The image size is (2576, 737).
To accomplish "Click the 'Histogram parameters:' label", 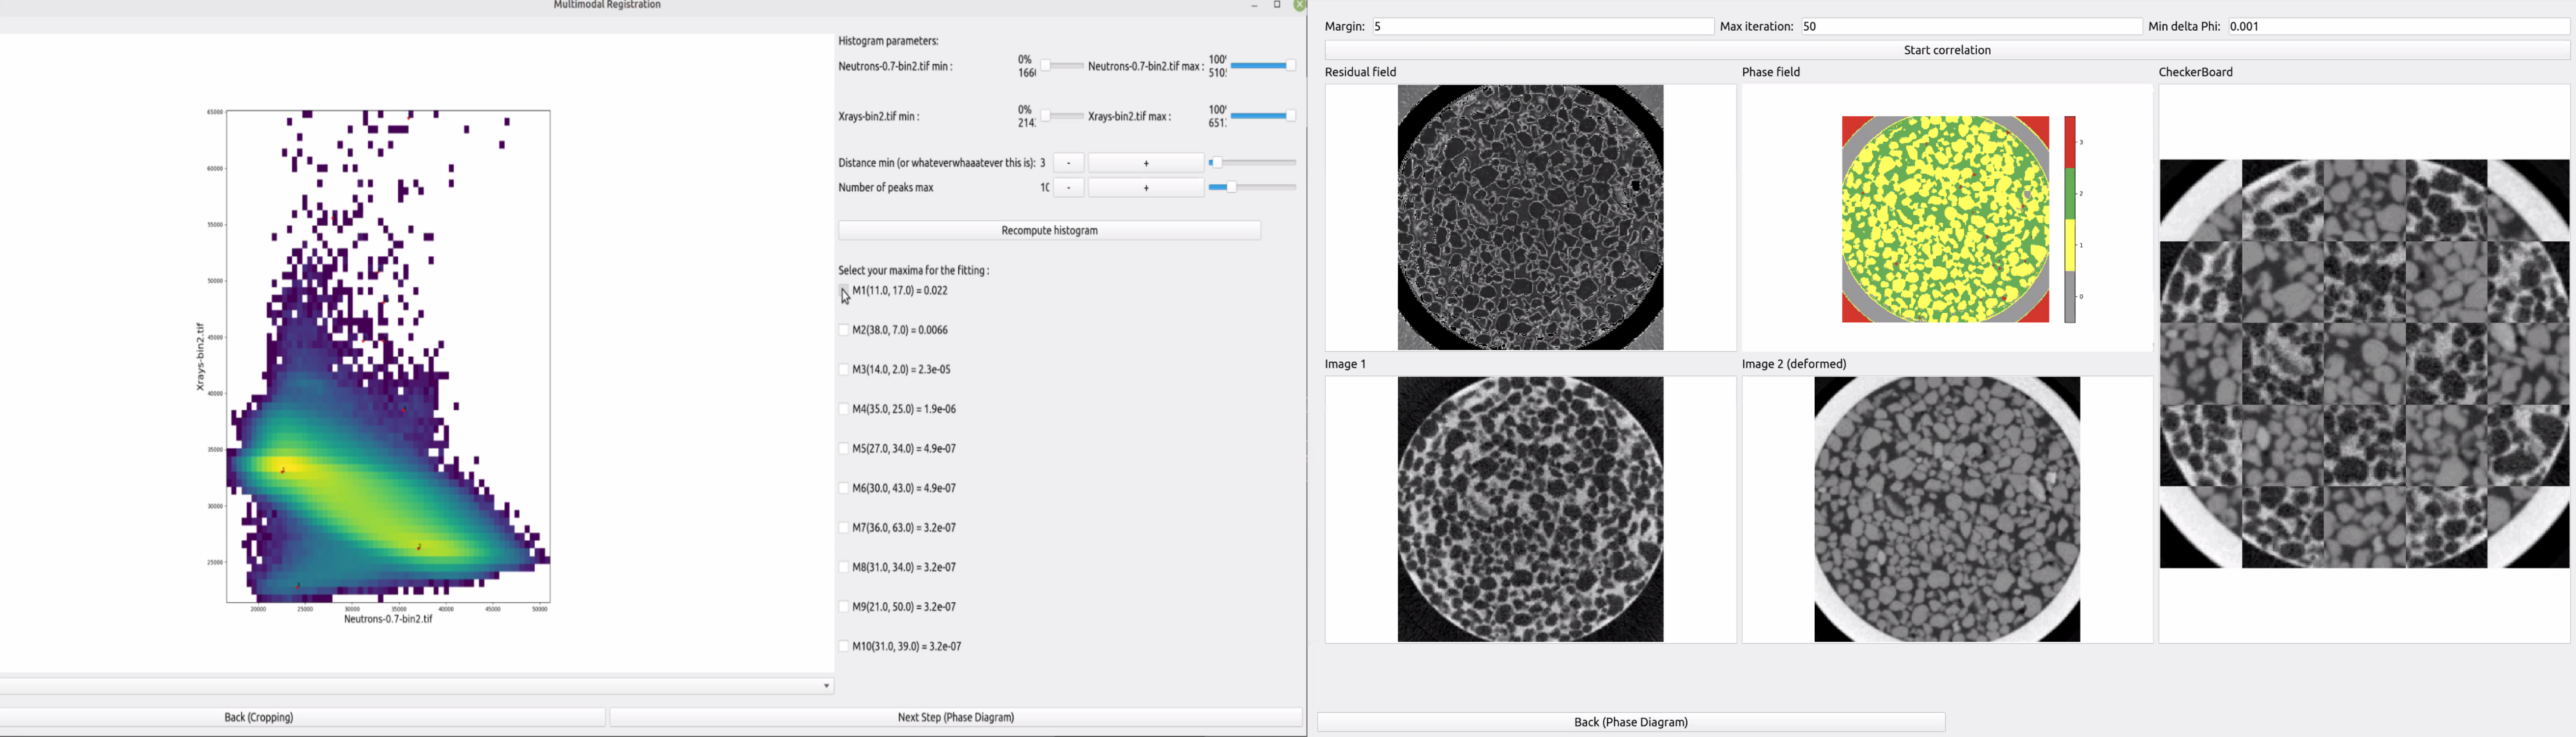I will [888, 41].
